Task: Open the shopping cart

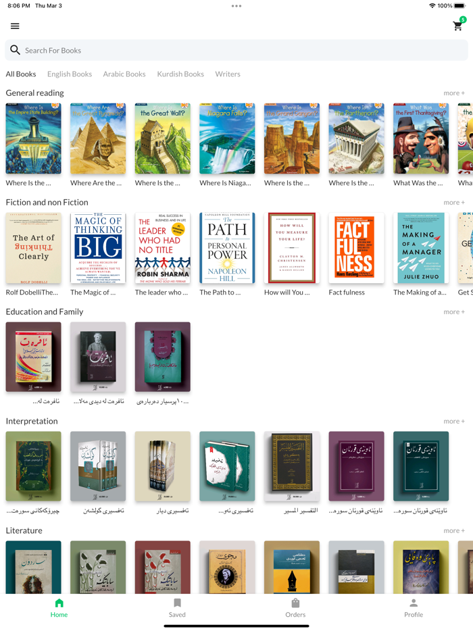Action: pyautogui.click(x=458, y=26)
